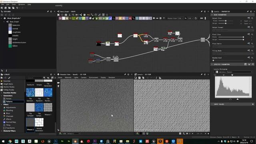The height and width of the screenshot is (144, 256).
Task: Click the camera snapshot icon in graph toolbar
Action: 66,15
